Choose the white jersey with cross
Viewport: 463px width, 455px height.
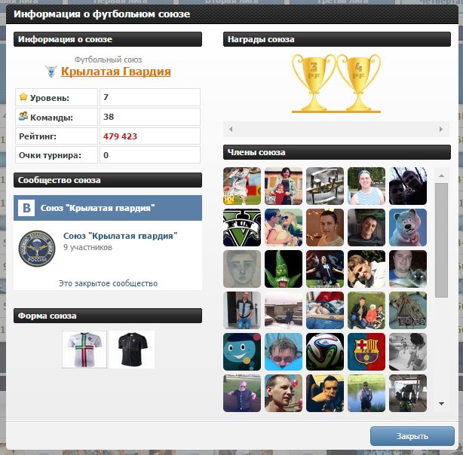pos(84,350)
